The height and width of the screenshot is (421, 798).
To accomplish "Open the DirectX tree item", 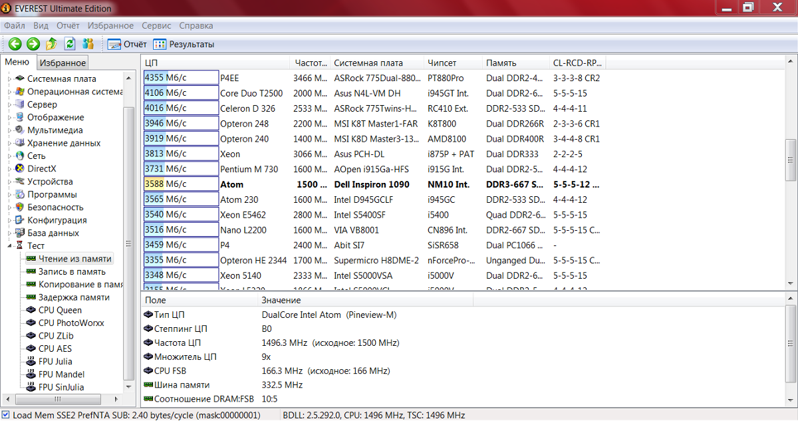I will click(41, 168).
